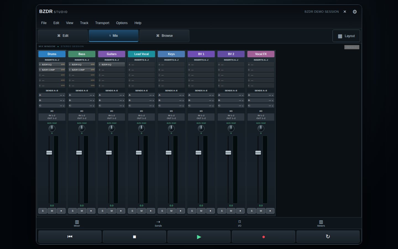Screen dimensions: 398x249
Task: Mute the Guitars track
Action: coord(112,211)
